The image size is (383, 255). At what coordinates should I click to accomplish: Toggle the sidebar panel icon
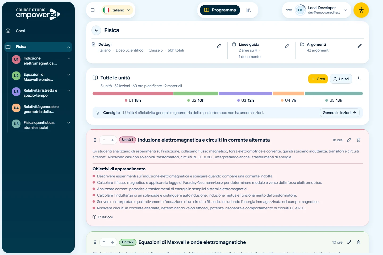93,10
